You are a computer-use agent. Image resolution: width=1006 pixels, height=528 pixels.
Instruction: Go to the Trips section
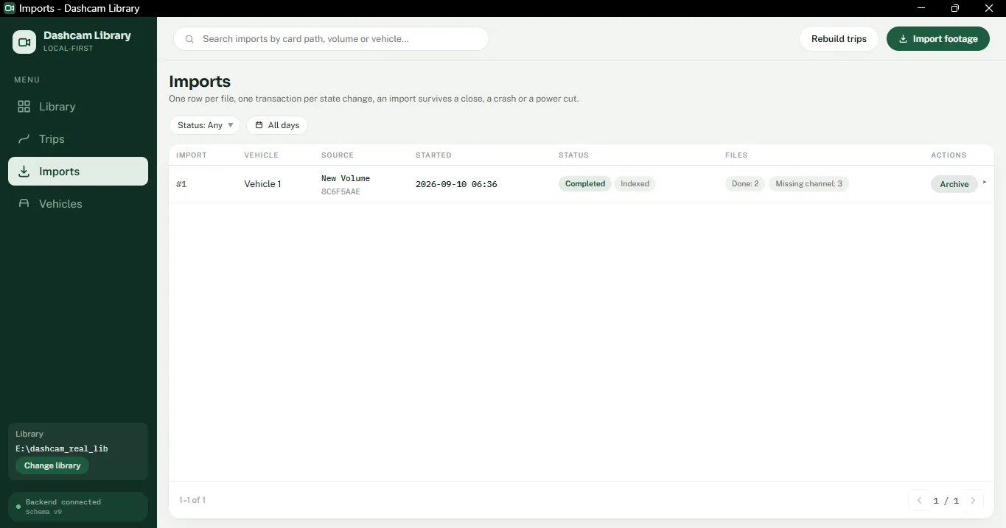coord(78,139)
